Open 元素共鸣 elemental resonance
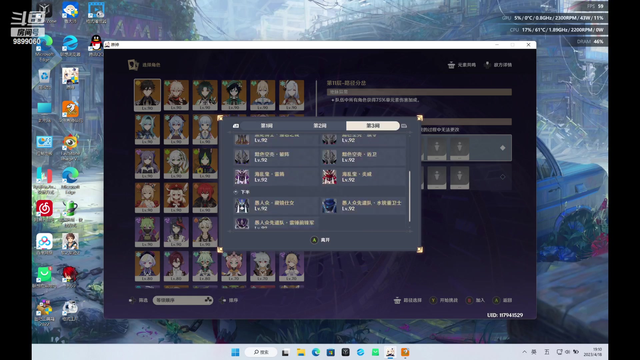640x360 pixels. coord(462,65)
